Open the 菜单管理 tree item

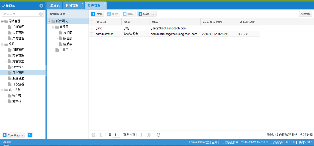(x=18, y=56)
